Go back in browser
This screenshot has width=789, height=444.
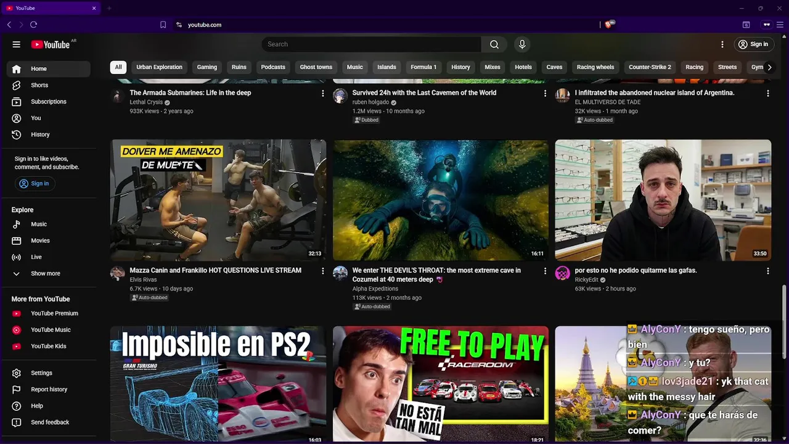click(x=9, y=25)
